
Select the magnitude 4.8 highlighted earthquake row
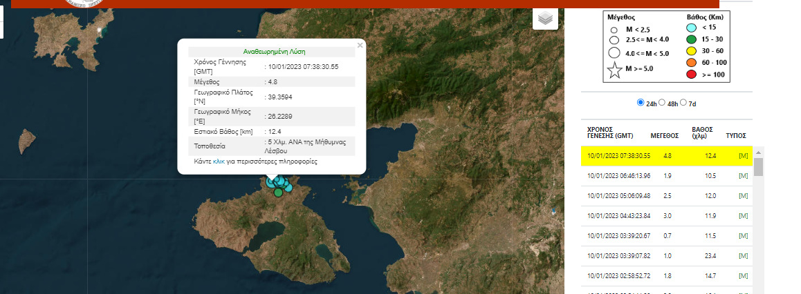point(664,156)
